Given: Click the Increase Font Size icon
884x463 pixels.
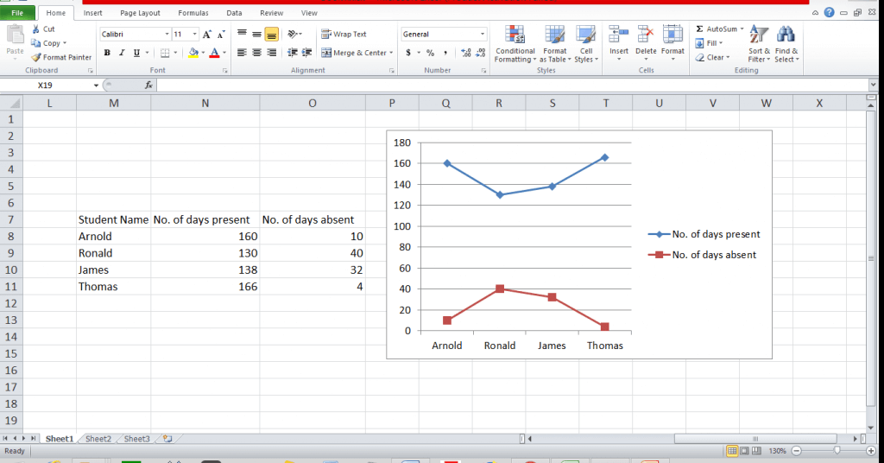Looking at the screenshot, I should pyautogui.click(x=207, y=34).
